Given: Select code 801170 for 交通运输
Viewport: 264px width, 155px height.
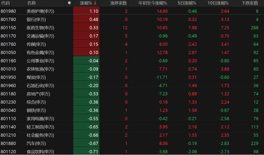Looking at the screenshot, I should (8, 36).
